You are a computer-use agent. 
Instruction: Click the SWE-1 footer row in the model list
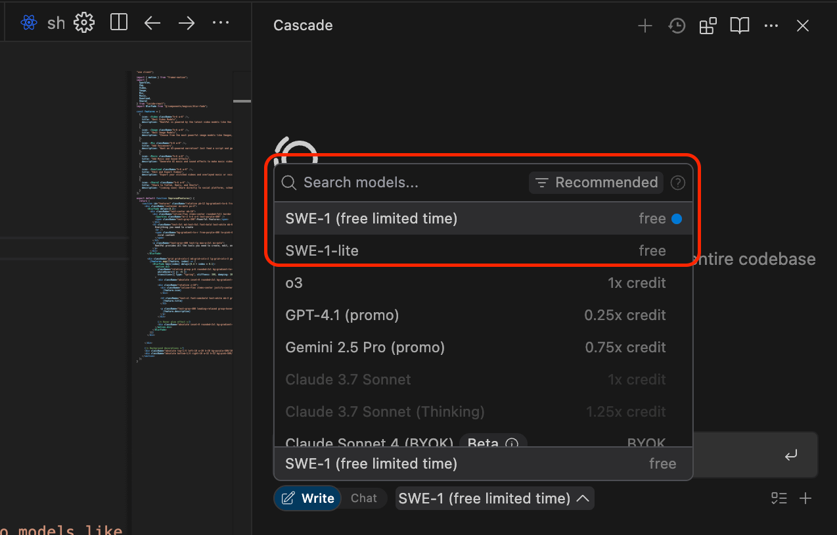[483, 463]
